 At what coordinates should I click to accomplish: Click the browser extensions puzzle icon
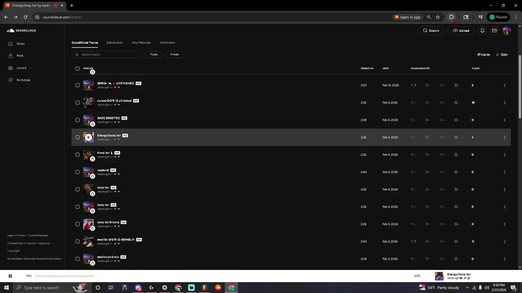(451, 17)
